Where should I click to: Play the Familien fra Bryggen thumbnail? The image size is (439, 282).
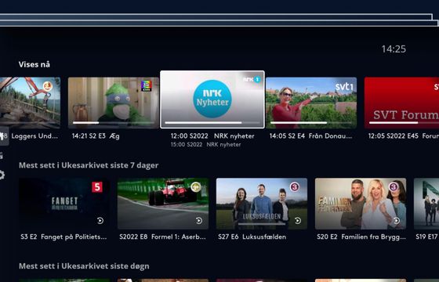(361, 204)
